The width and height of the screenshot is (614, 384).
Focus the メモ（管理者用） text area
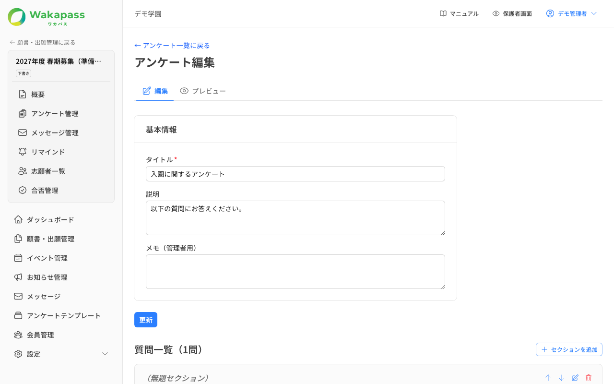[x=295, y=272]
